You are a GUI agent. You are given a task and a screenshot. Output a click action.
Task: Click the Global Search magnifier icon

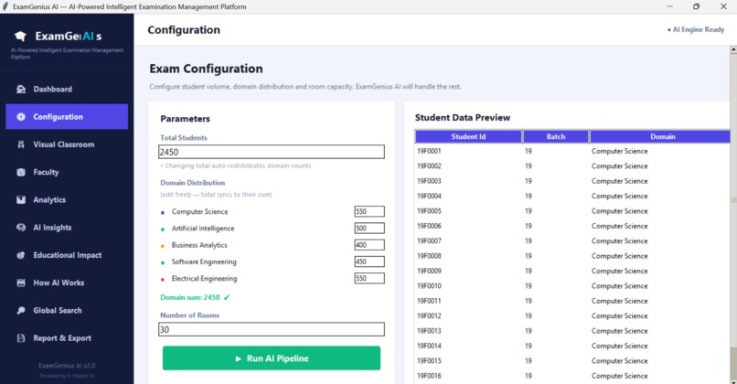click(x=21, y=310)
